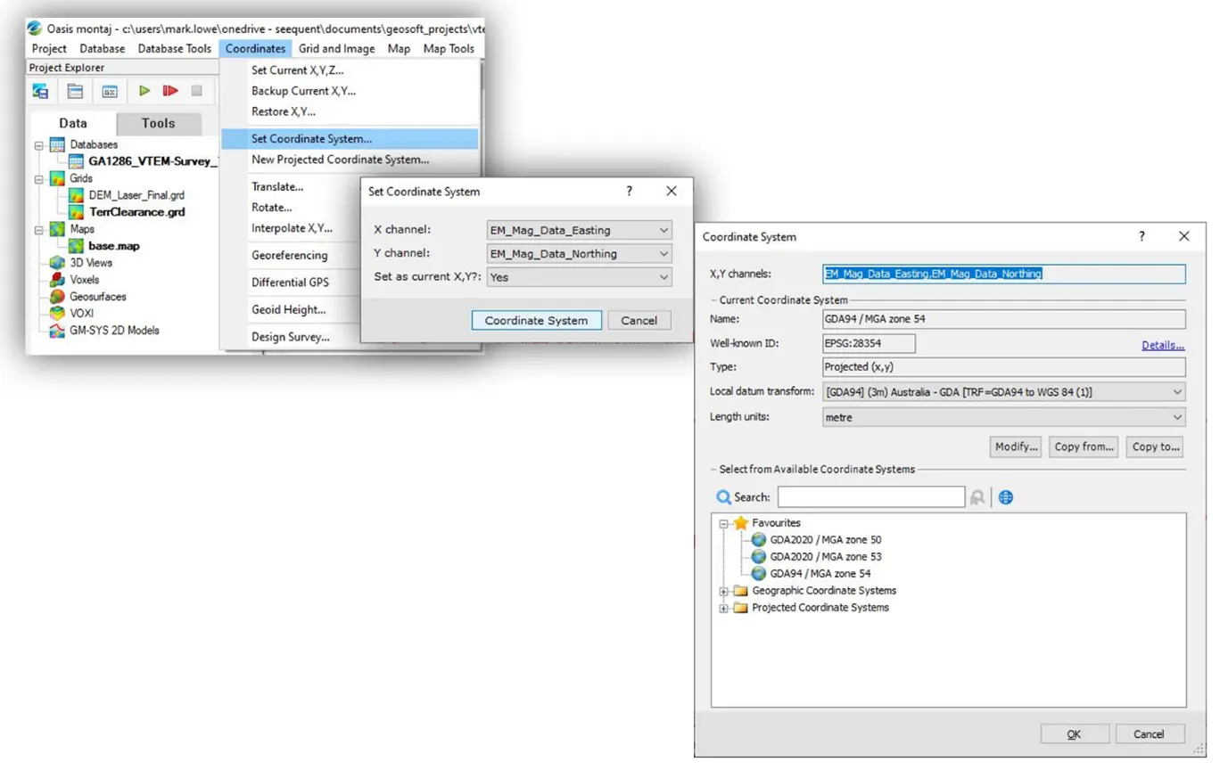Click the GX toolbar icon

tap(110, 91)
